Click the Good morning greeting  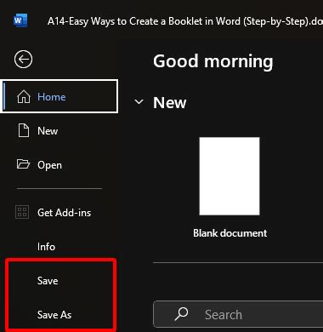click(x=213, y=61)
